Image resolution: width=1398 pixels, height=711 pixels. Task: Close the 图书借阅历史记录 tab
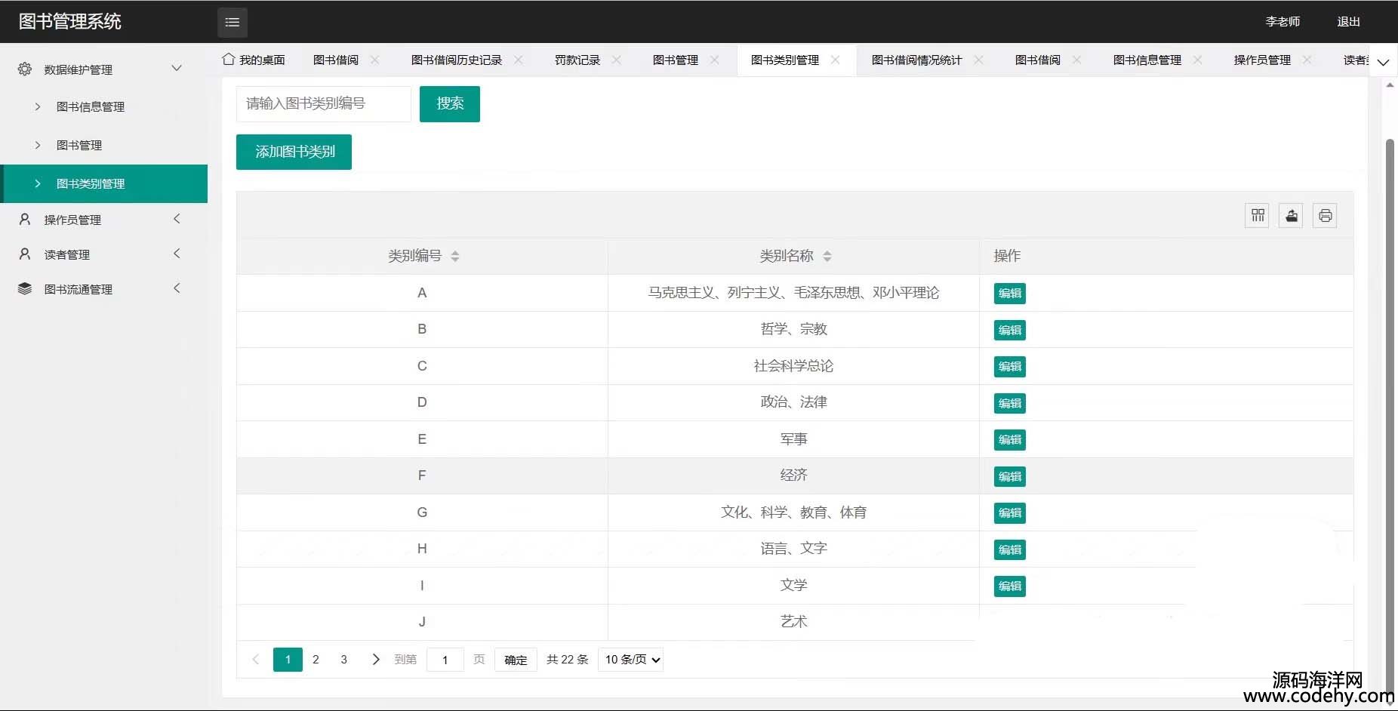tap(519, 60)
